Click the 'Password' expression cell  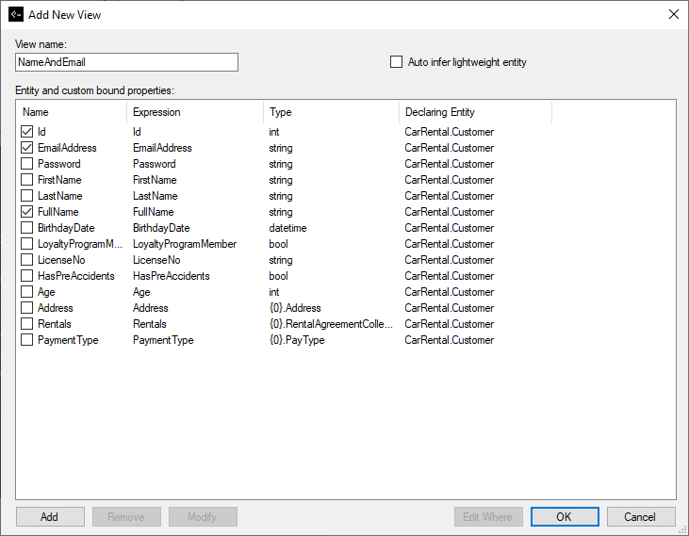[155, 164]
